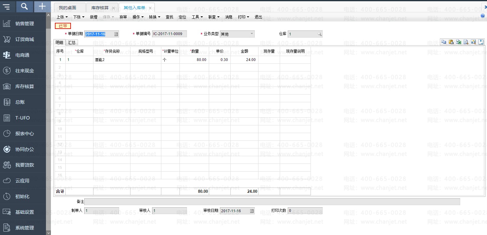Click the 仓库 lookup magnifier icon

point(320,34)
